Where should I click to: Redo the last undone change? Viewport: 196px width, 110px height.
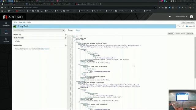(x=183, y=26)
